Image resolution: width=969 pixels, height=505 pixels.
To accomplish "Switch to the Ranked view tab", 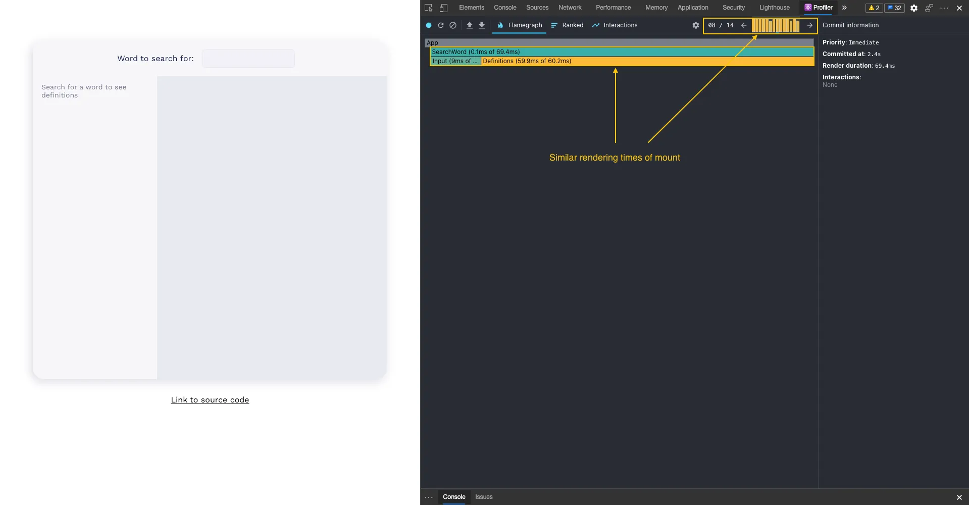I will click(567, 25).
